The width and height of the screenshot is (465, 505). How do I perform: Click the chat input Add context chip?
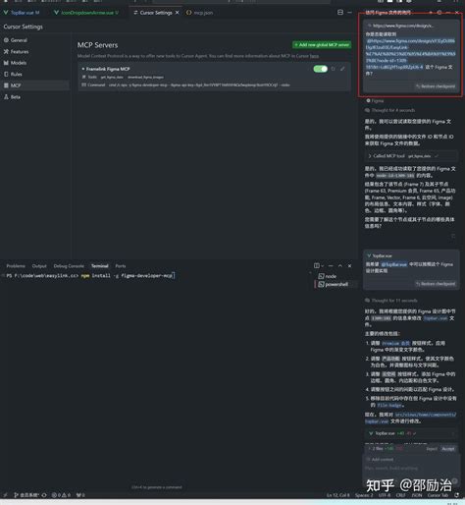(380, 459)
